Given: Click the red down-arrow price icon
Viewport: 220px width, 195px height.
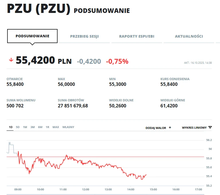Looking at the screenshot, I should pos(11,60).
